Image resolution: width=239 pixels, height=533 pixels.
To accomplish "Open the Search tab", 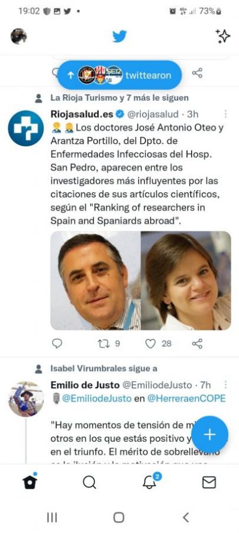I will coord(90,482).
